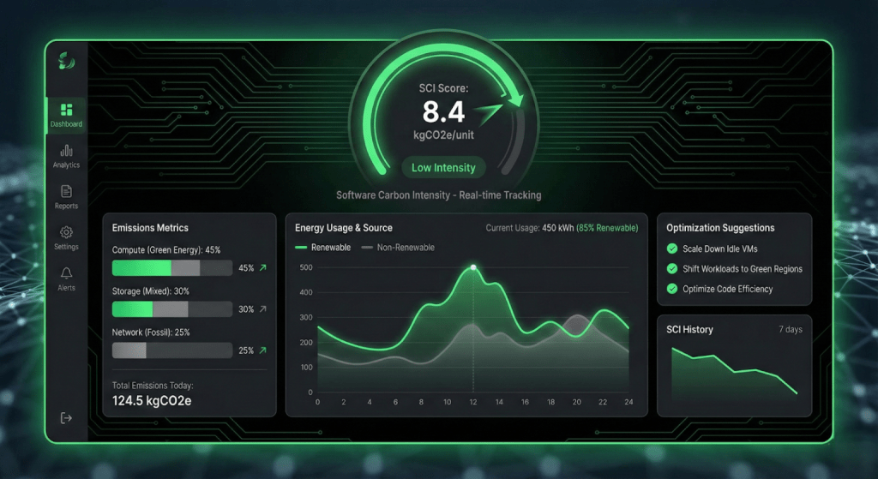Select the Dashboard label in sidebar
Image resolution: width=878 pixels, height=479 pixels.
pos(66,124)
